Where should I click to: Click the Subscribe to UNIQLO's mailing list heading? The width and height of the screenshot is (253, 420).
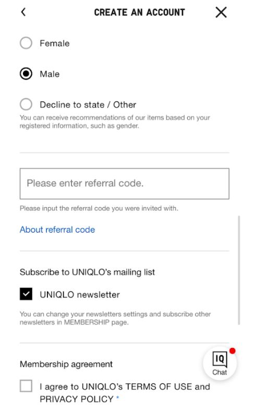pyautogui.click(x=87, y=272)
